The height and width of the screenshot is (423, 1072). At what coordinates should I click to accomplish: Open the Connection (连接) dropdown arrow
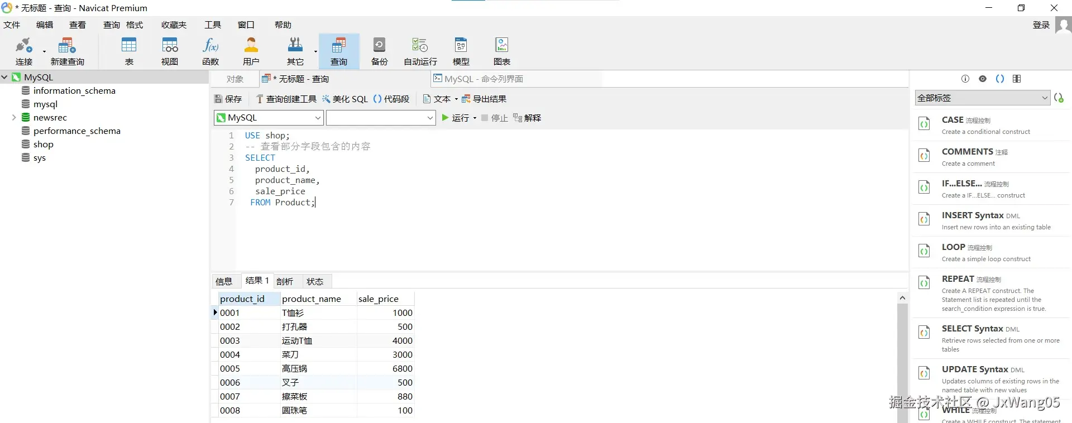pos(44,52)
